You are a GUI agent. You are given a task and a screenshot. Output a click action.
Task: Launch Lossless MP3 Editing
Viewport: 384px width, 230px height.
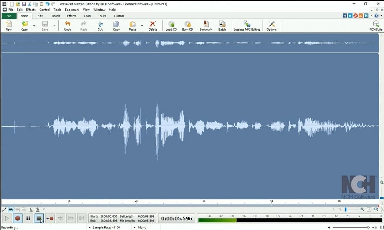(x=247, y=26)
